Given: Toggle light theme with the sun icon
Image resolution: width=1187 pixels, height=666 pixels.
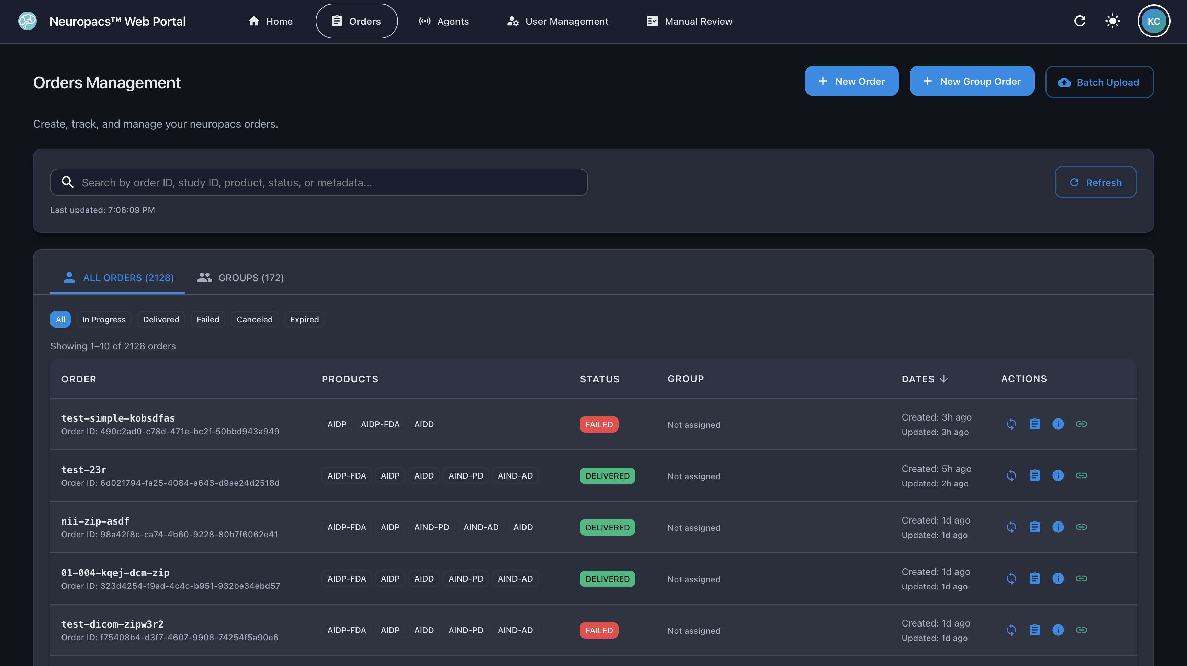Looking at the screenshot, I should (x=1113, y=21).
